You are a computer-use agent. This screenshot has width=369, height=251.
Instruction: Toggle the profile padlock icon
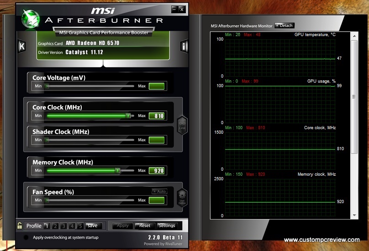pos(20,225)
